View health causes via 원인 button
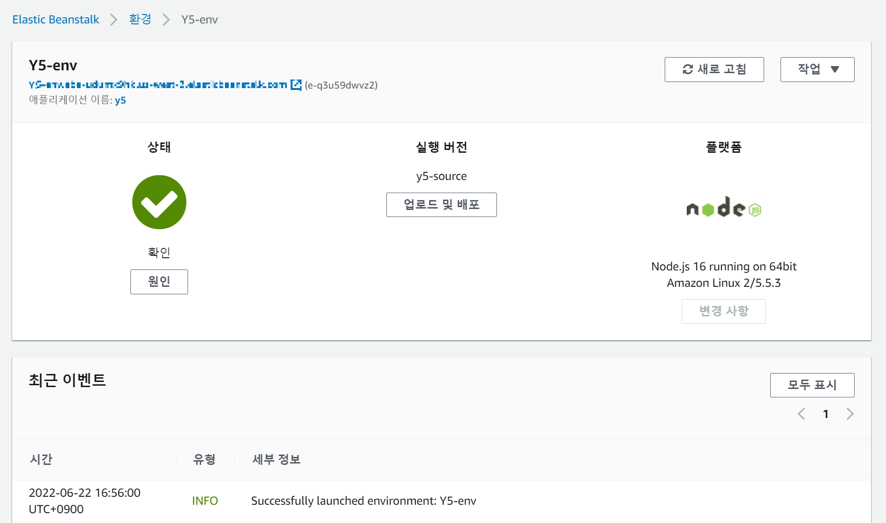Image resolution: width=886 pixels, height=523 pixels. click(x=159, y=282)
